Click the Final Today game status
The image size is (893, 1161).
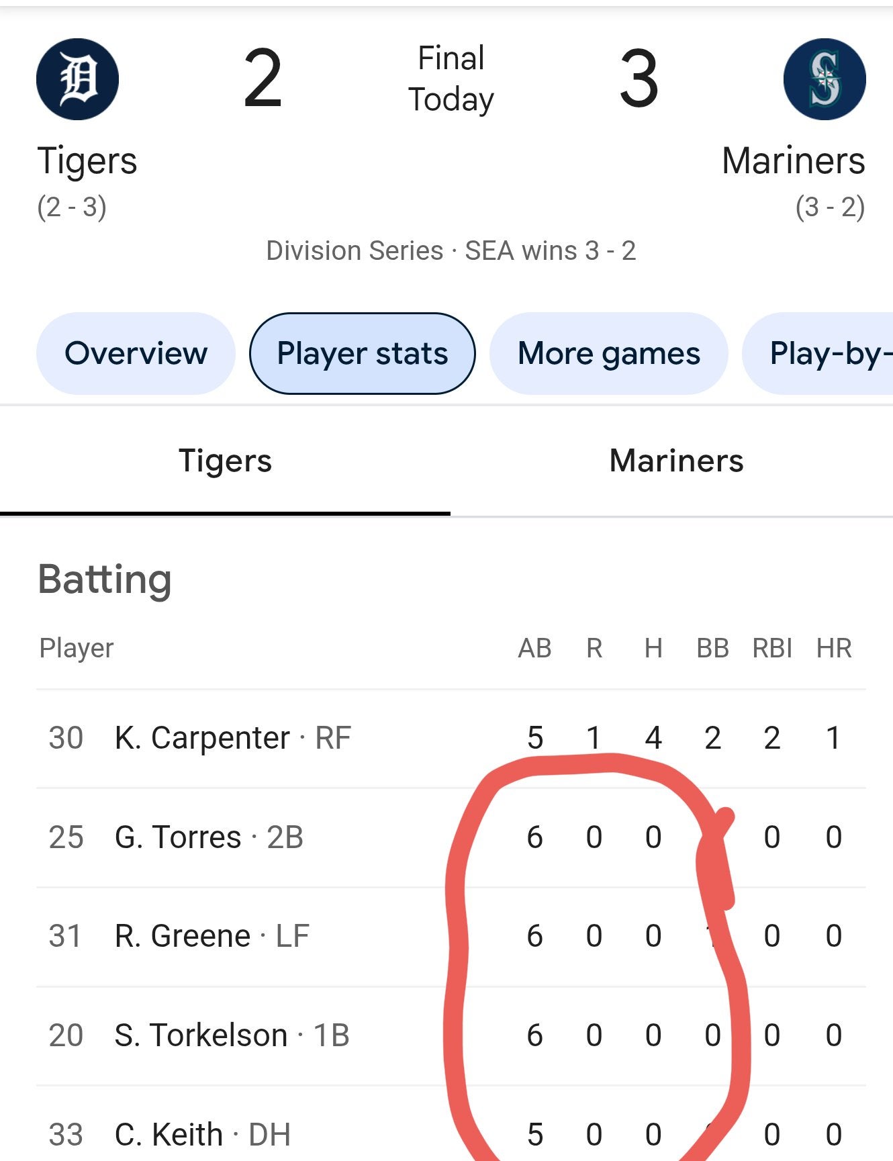click(x=451, y=79)
